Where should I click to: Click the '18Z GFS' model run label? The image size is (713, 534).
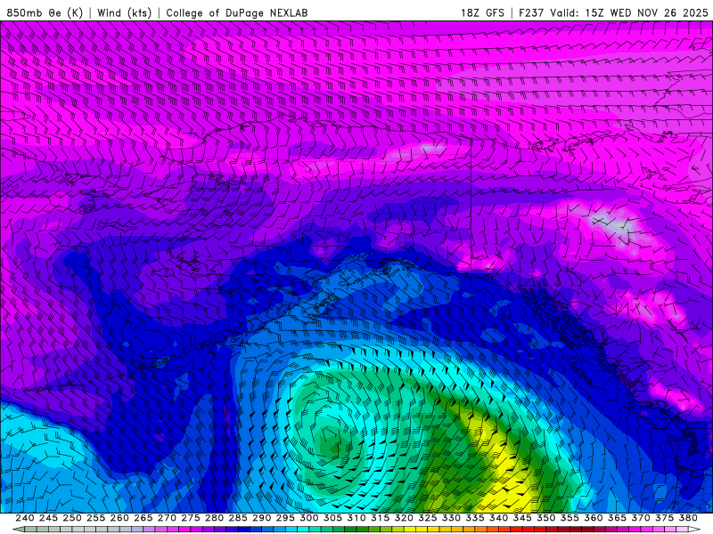482,12
